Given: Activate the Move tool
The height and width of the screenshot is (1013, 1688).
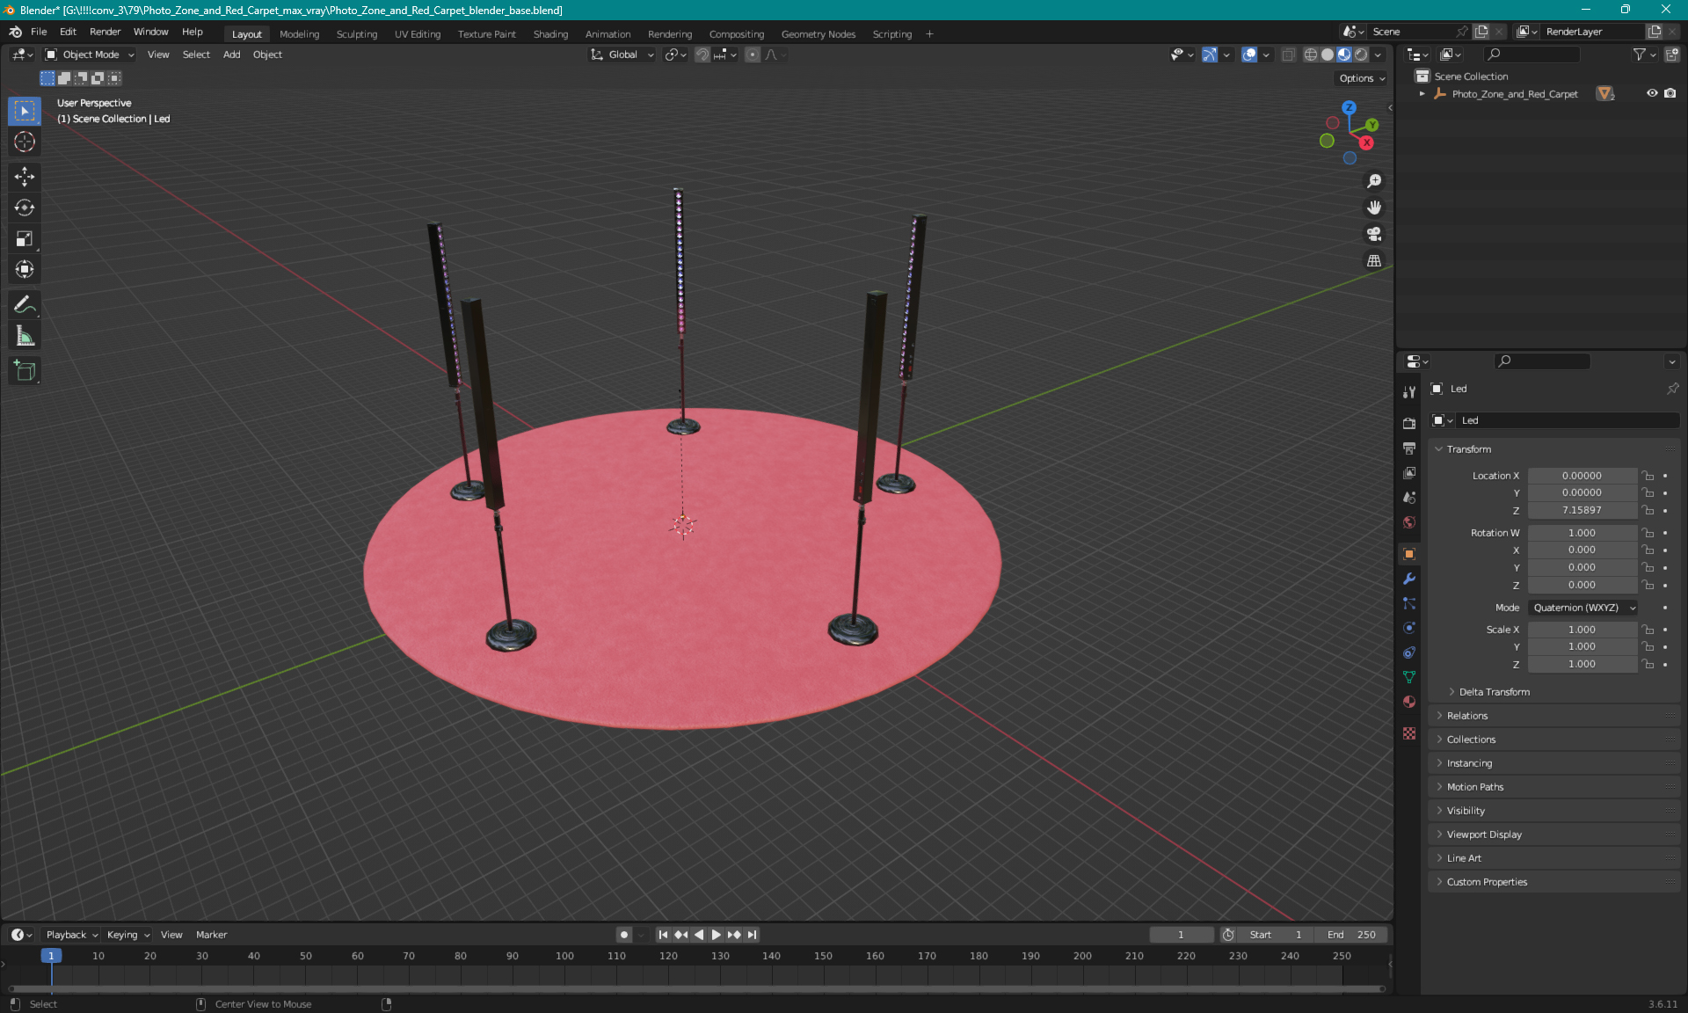Looking at the screenshot, I should (x=25, y=177).
